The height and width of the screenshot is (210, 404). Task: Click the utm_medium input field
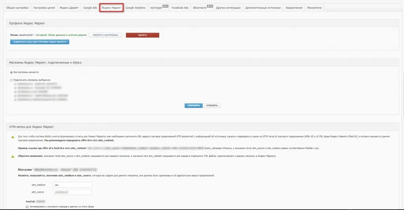coord(73,185)
